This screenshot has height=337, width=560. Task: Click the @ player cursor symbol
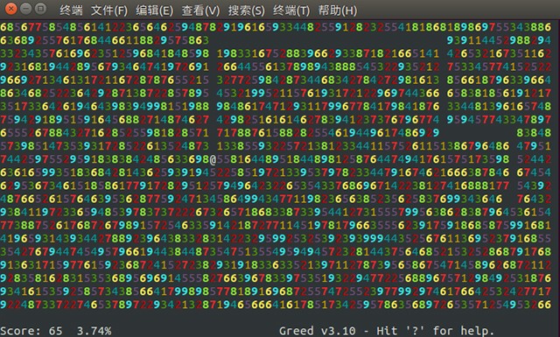point(213,159)
